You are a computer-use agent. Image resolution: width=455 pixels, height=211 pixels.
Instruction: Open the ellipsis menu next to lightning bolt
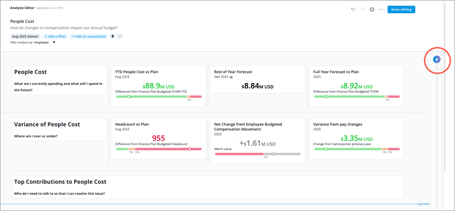pyautogui.click(x=120, y=36)
